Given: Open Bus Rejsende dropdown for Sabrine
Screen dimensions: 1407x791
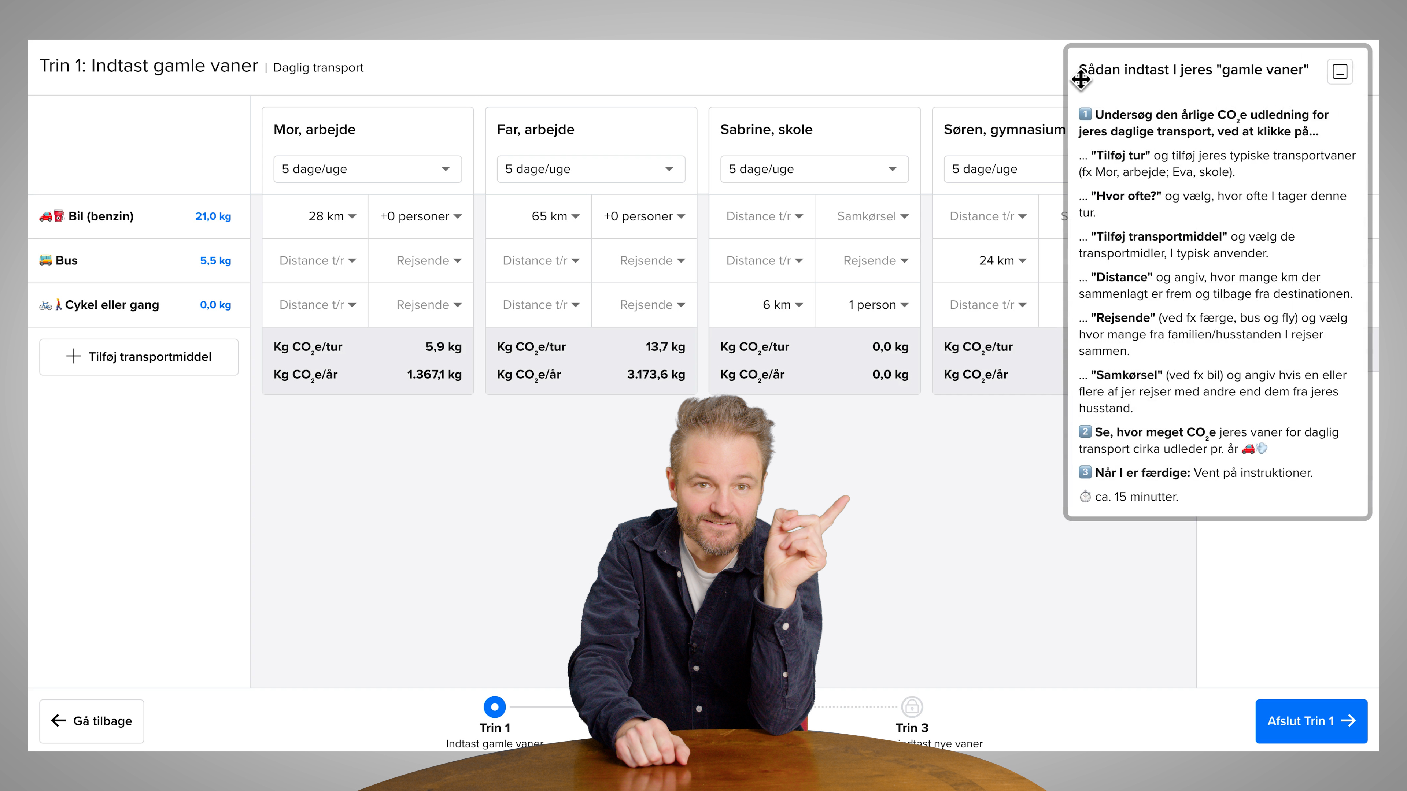Looking at the screenshot, I should (867, 260).
